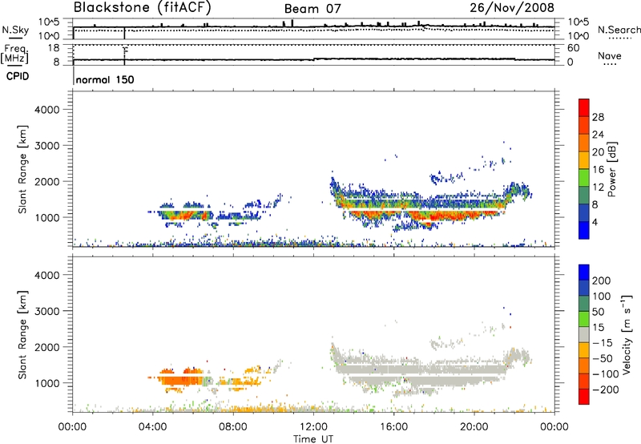Click the 'Beam 07' heading

[312, 9]
